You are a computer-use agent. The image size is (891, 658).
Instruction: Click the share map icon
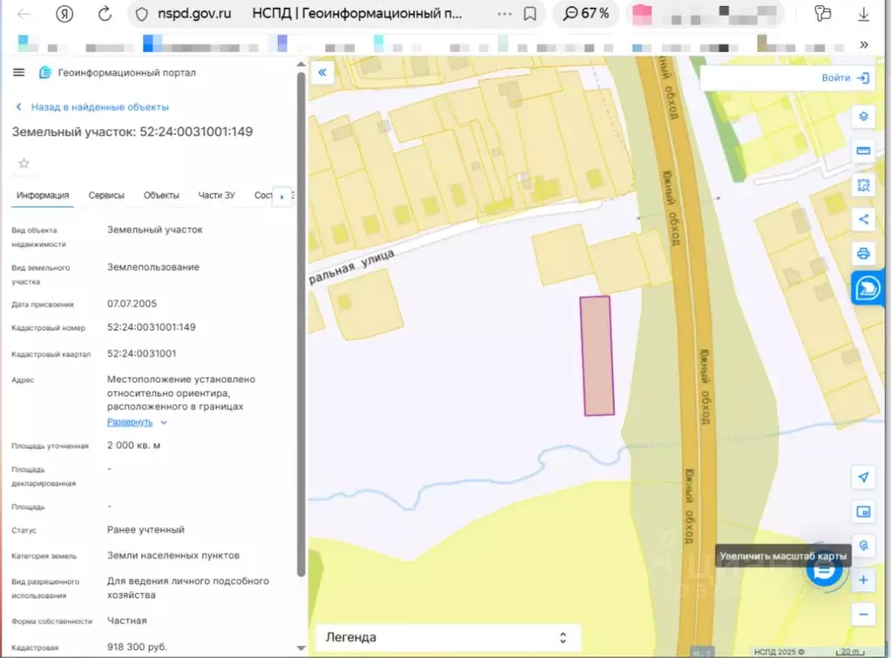coord(863,219)
